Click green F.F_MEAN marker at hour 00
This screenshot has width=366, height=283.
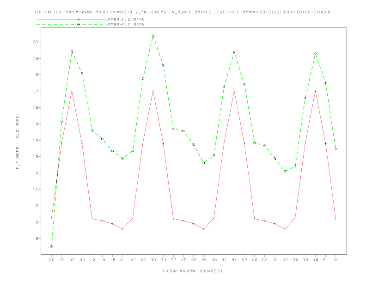(x=52, y=246)
